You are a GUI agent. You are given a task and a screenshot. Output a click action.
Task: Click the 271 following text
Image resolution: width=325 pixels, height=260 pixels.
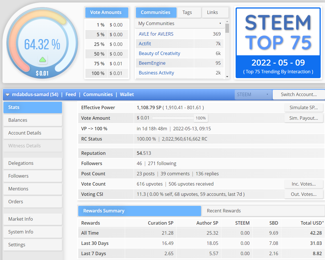(162, 163)
